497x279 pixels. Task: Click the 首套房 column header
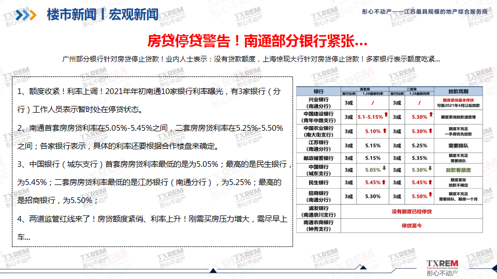pyautogui.click(x=365, y=89)
